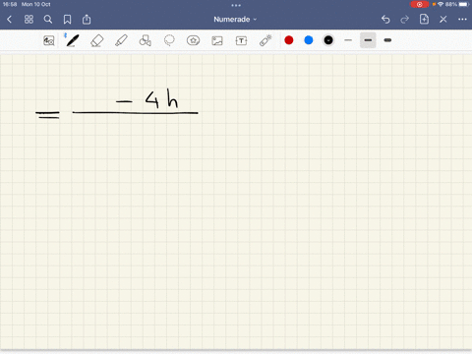This screenshot has width=472, height=354.
Task: Toggle the zoom window tool
Action: (49, 40)
